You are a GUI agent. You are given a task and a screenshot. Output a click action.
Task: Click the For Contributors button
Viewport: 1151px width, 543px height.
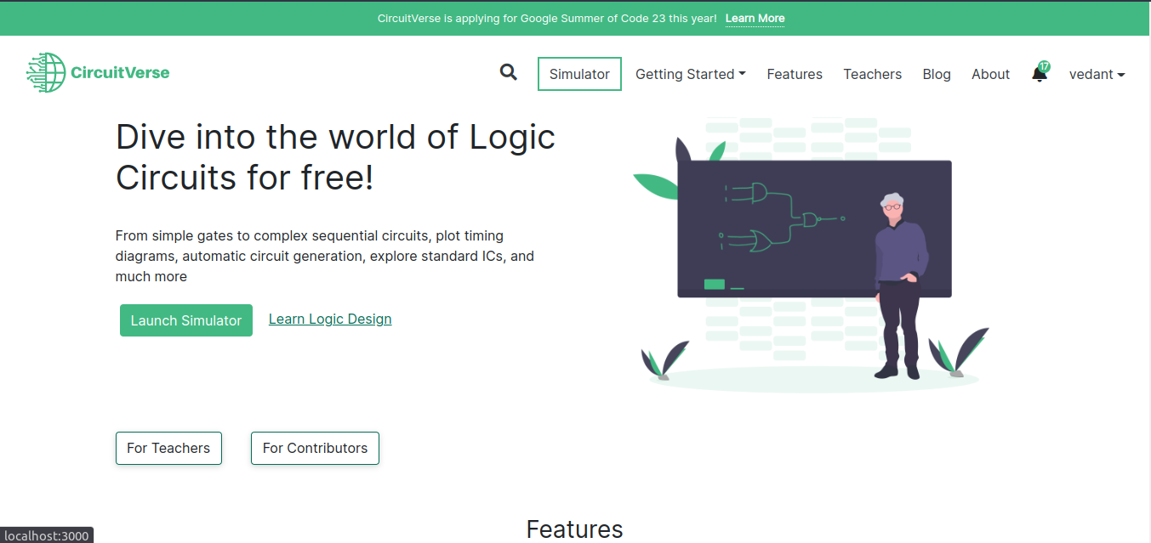[315, 448]
